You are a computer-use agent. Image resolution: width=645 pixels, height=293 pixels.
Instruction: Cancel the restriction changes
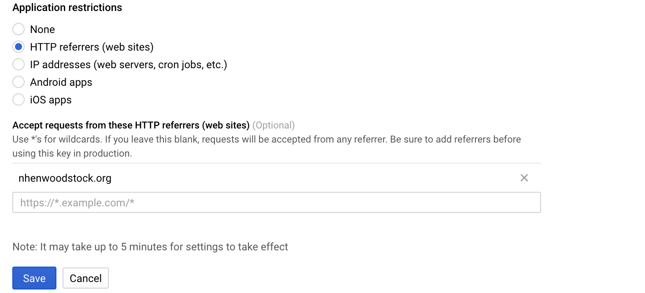[85, 278]
